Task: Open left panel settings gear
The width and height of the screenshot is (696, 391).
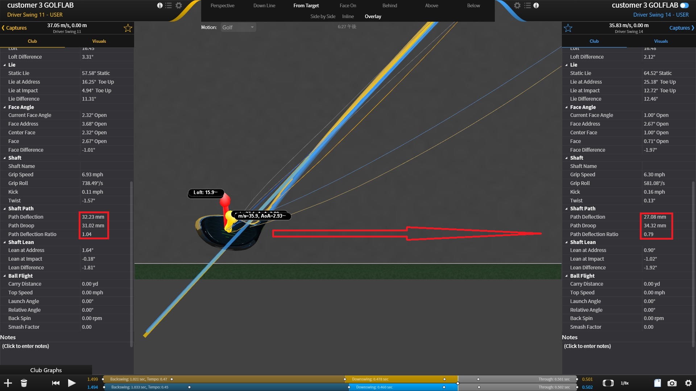Action: click(x=179, y=5)
